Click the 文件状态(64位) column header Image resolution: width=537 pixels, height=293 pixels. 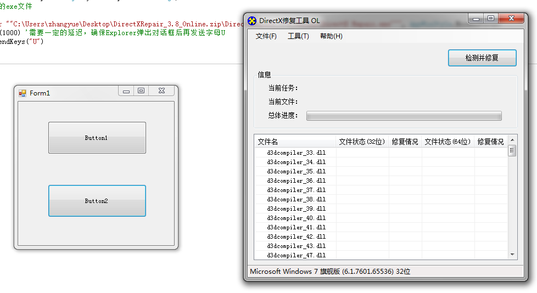[x=448, y=142]
